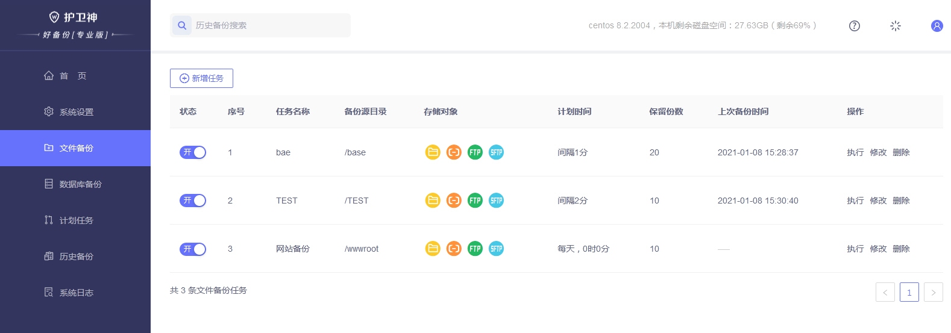Click 修改 for the TEST task
This screenshot has height=333, width=951.
pos(878,201)
